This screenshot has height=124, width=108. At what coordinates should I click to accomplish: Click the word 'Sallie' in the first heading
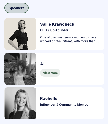(46, 24)
